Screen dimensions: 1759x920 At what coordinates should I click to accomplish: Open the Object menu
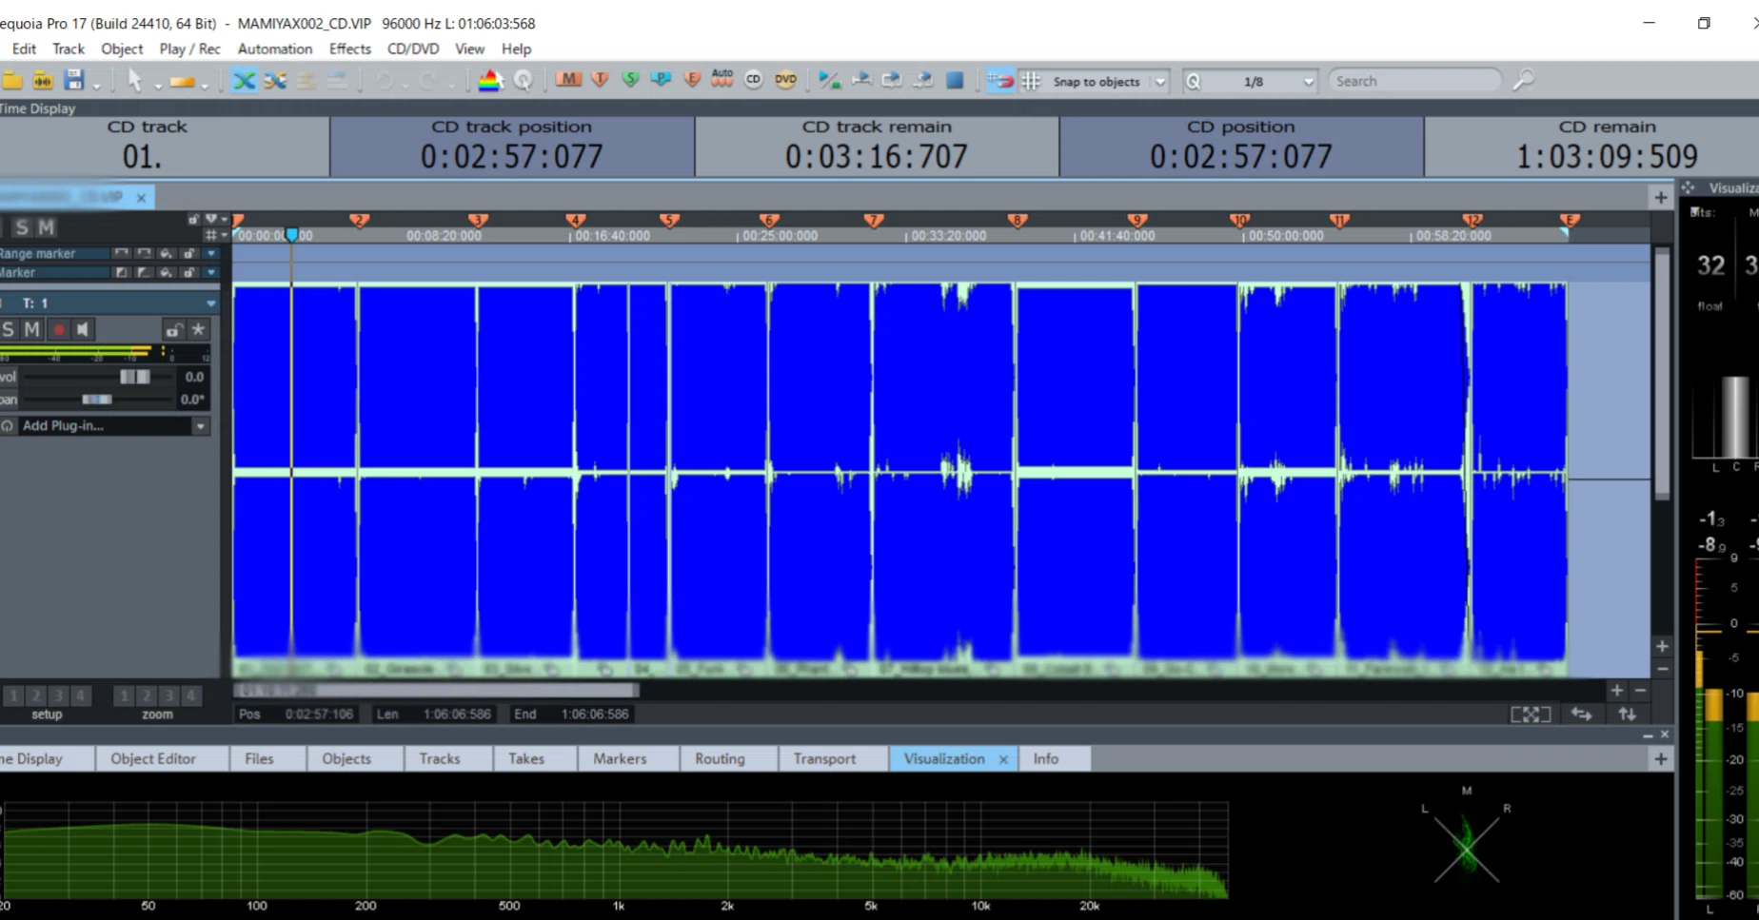click(122, 49)
